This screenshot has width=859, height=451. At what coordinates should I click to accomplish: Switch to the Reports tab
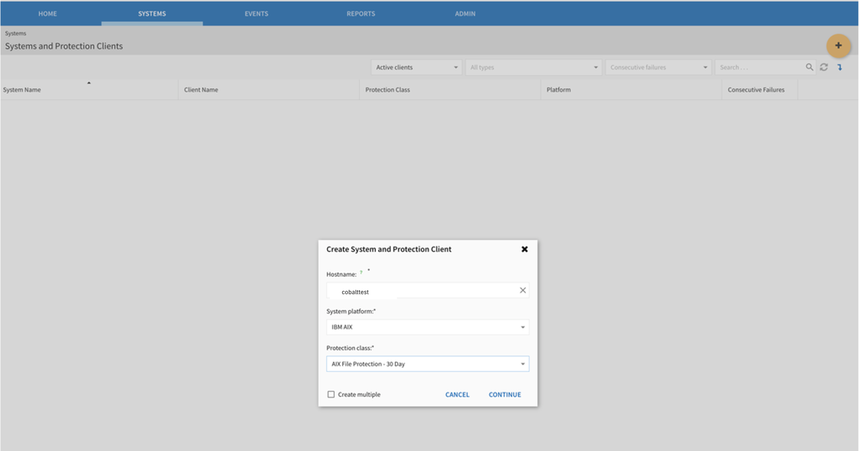tap(360, 13)
